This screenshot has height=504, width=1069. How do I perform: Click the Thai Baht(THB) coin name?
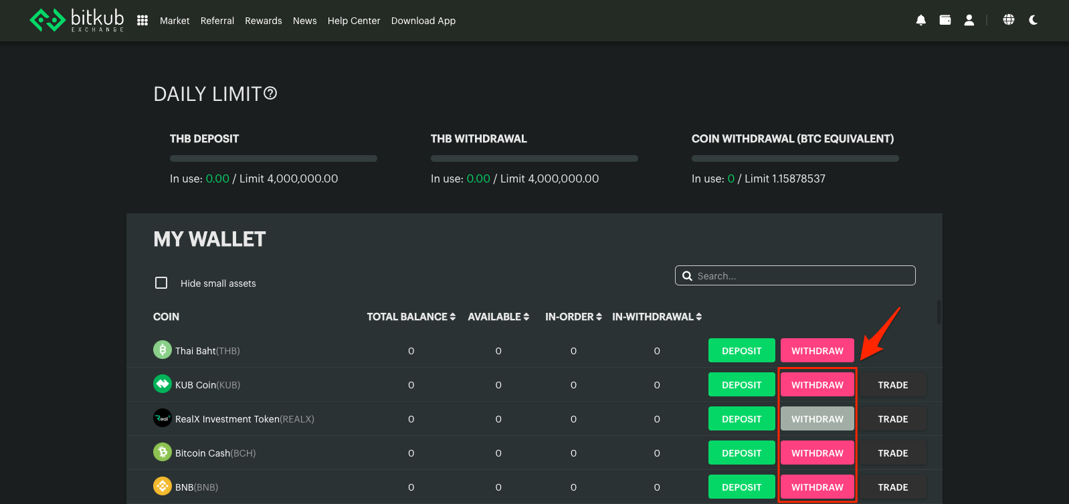[x=207, y=351]
